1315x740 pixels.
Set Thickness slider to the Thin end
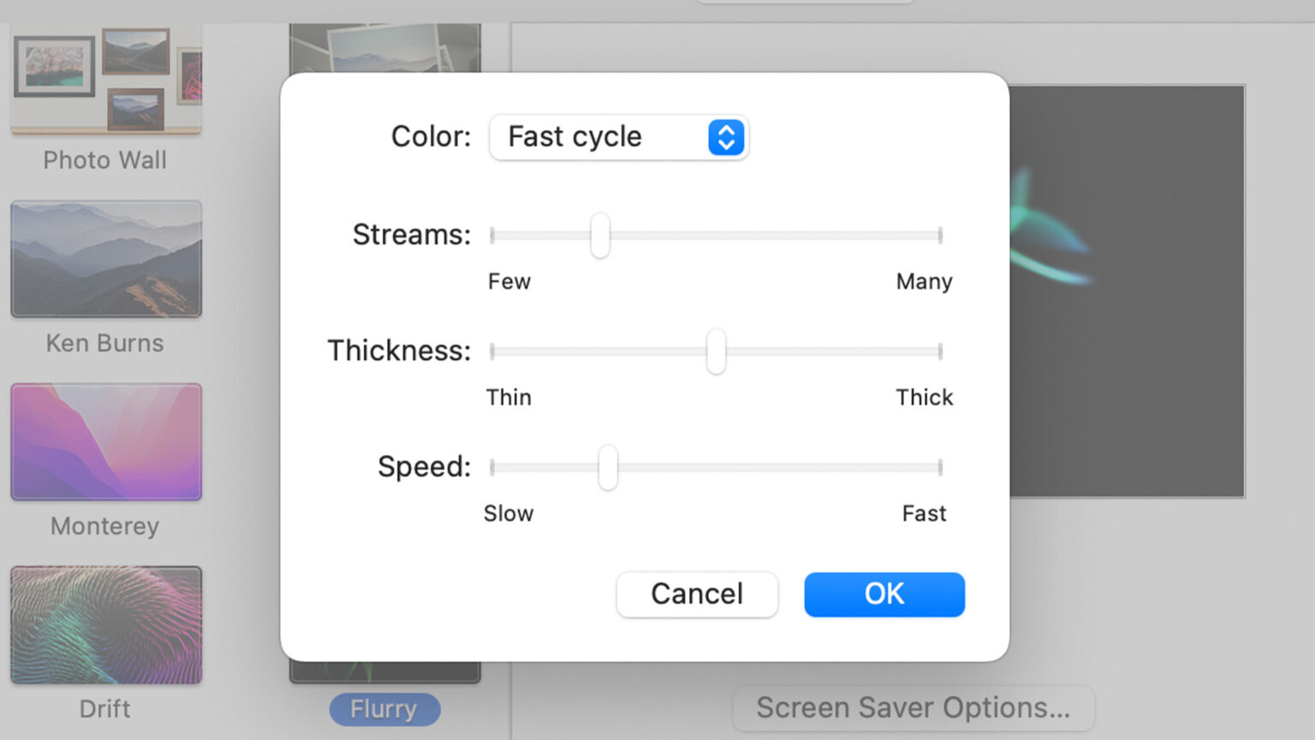point(493,351)
